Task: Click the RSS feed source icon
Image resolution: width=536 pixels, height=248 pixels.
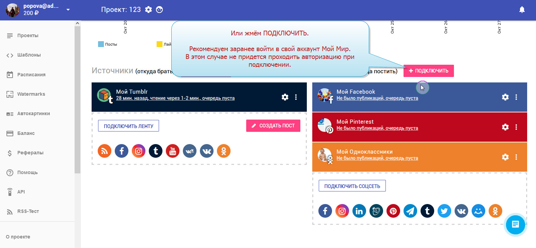Action: (x=105, y=151)
